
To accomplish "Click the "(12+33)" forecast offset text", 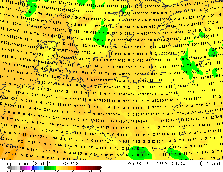I will [x=210, y=163].
